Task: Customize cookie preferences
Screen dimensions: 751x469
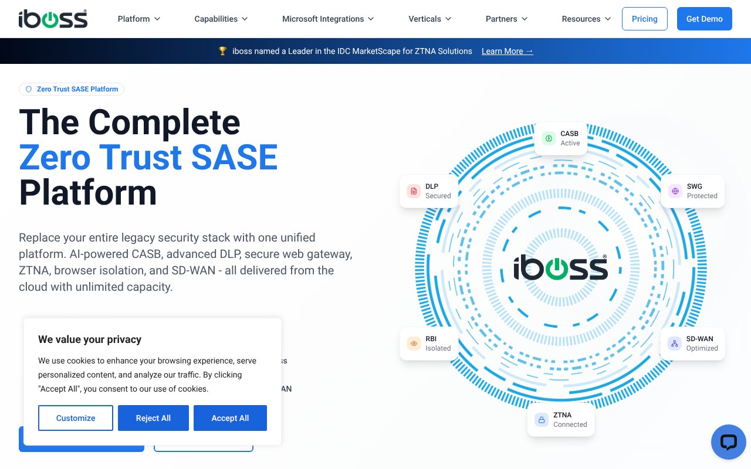Action: tap(76, 418)
